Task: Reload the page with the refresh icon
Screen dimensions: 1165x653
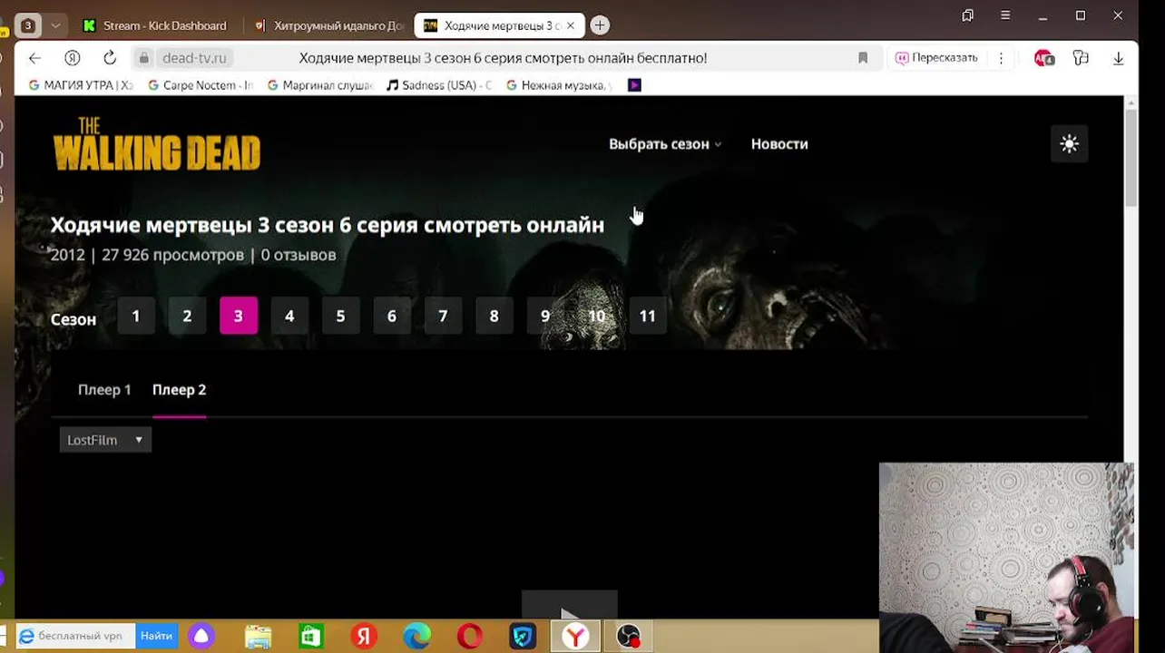Action: pos(110,58)
